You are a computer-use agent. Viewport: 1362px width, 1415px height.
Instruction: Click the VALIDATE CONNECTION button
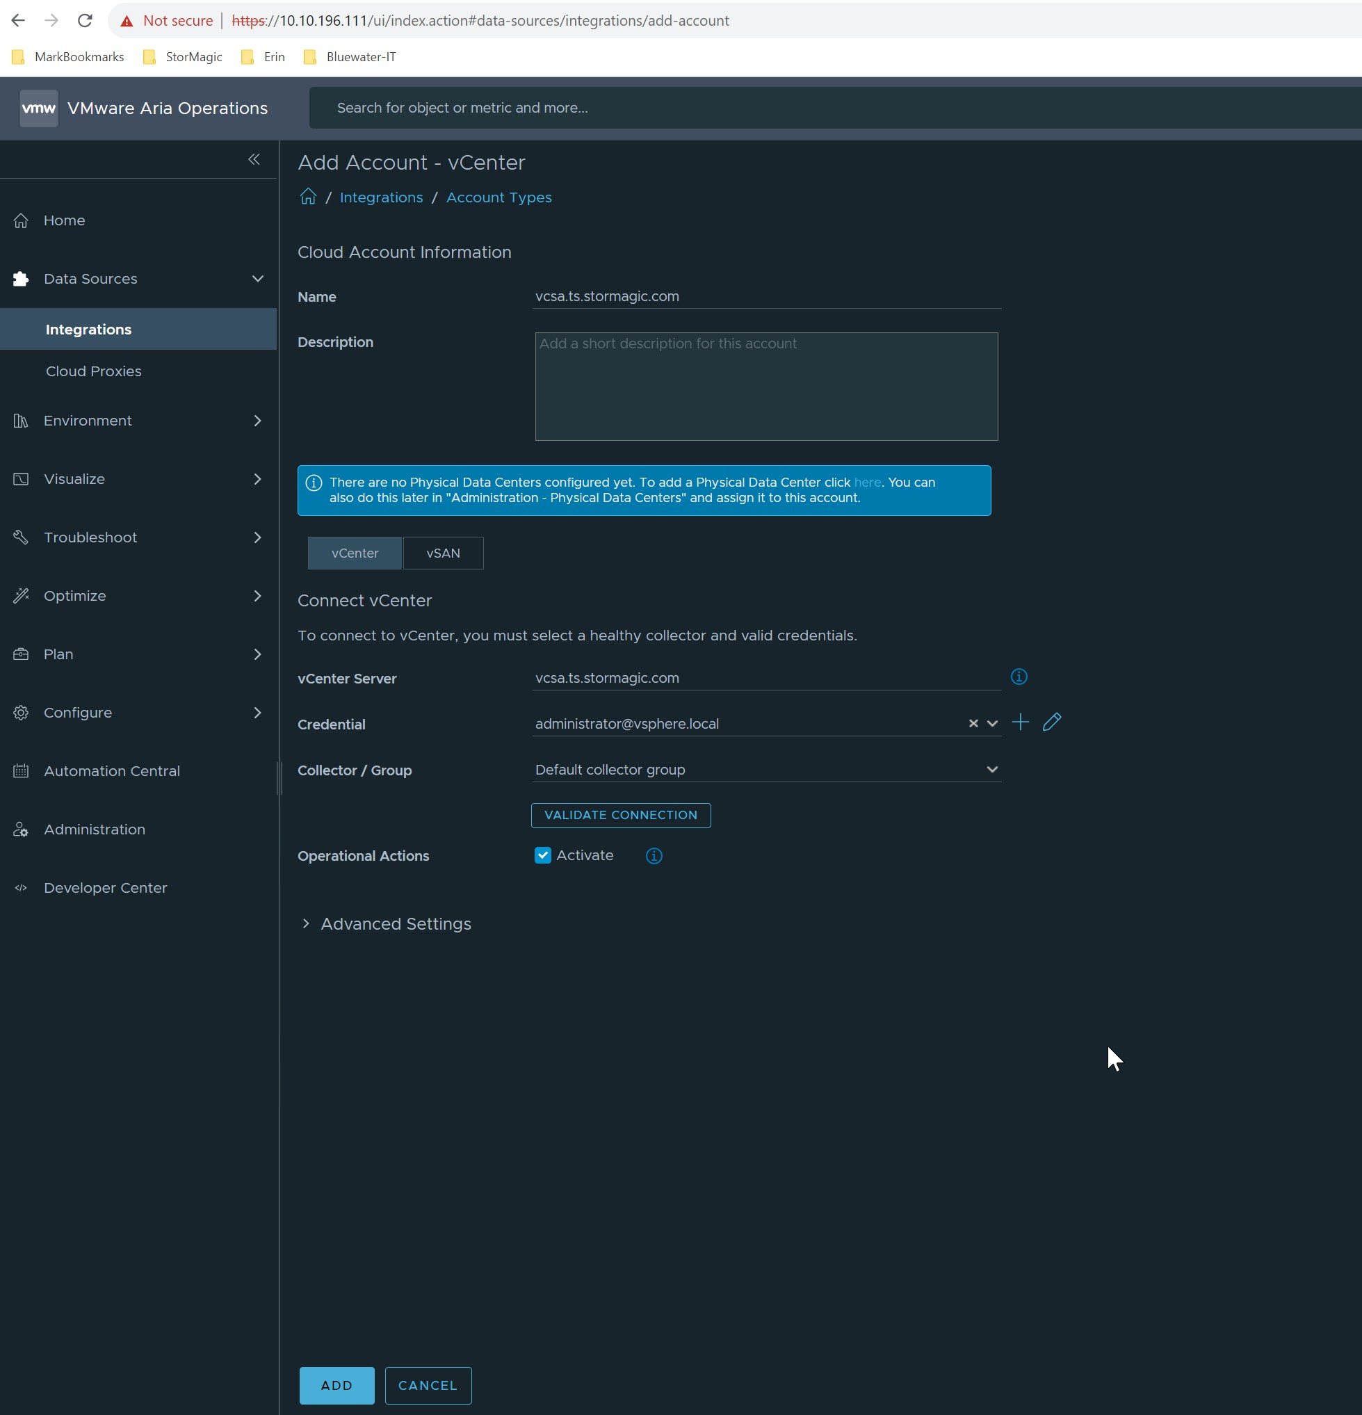pyautogui.click(x=621, y=815)
